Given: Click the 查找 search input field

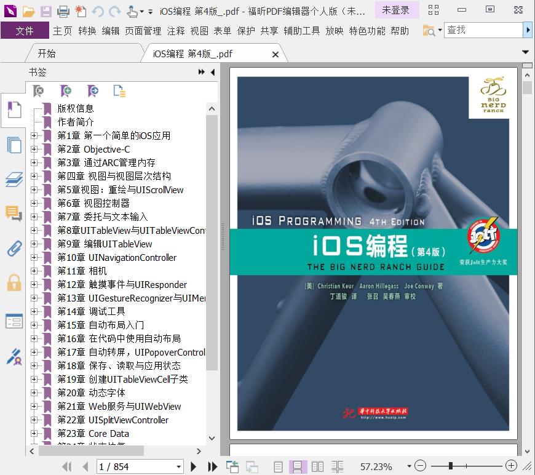Looking at the screenshot, I should (x=483, y=30).
